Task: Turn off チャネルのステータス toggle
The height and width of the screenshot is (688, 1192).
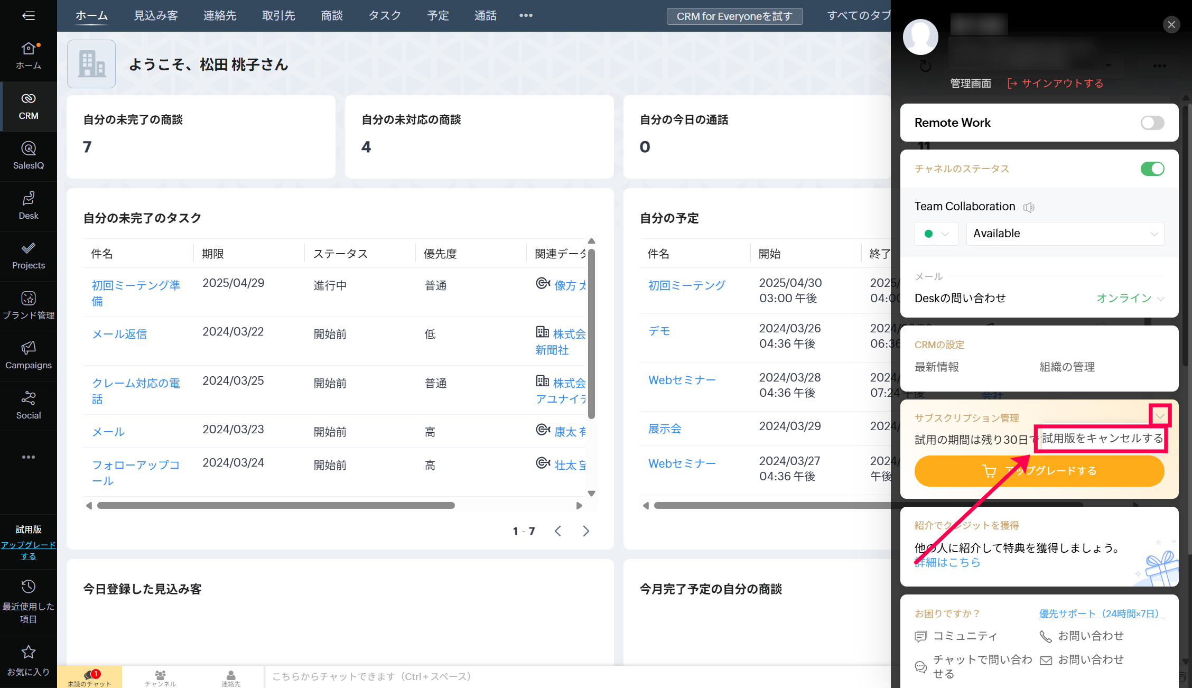Action: [1152, 169]
